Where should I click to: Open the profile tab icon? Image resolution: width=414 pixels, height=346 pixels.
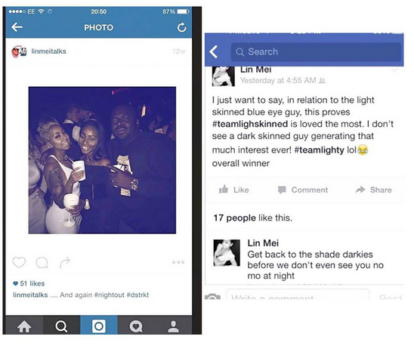174,326
